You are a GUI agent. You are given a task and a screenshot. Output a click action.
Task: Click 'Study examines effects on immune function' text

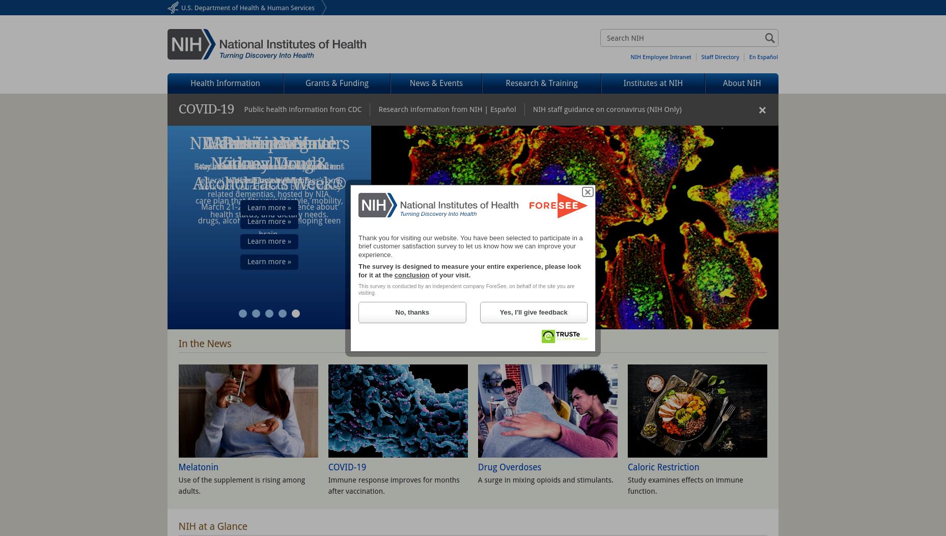point(685,486)
